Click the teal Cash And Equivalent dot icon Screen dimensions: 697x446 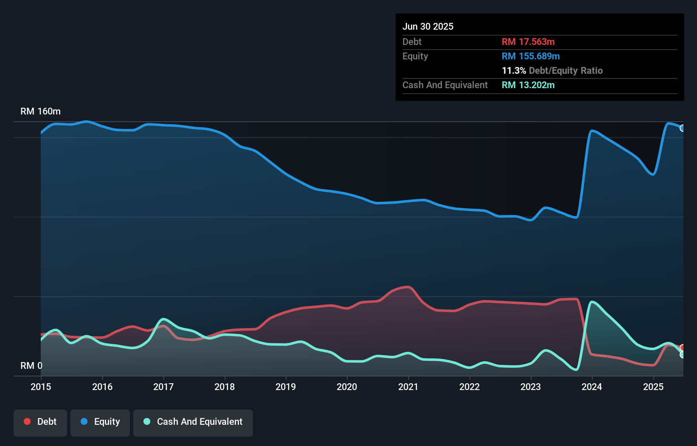pos(146,421)
